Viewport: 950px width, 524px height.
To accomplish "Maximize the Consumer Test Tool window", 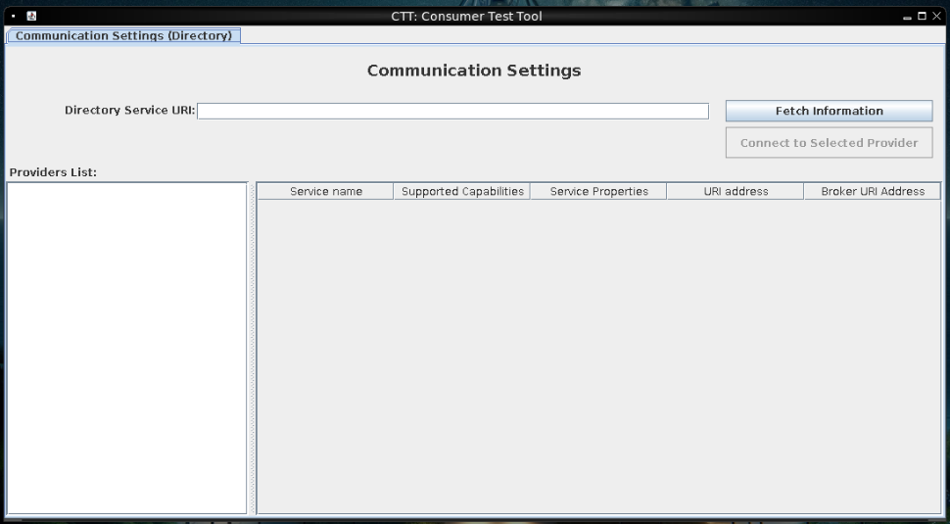I will (x=922, y=17).
